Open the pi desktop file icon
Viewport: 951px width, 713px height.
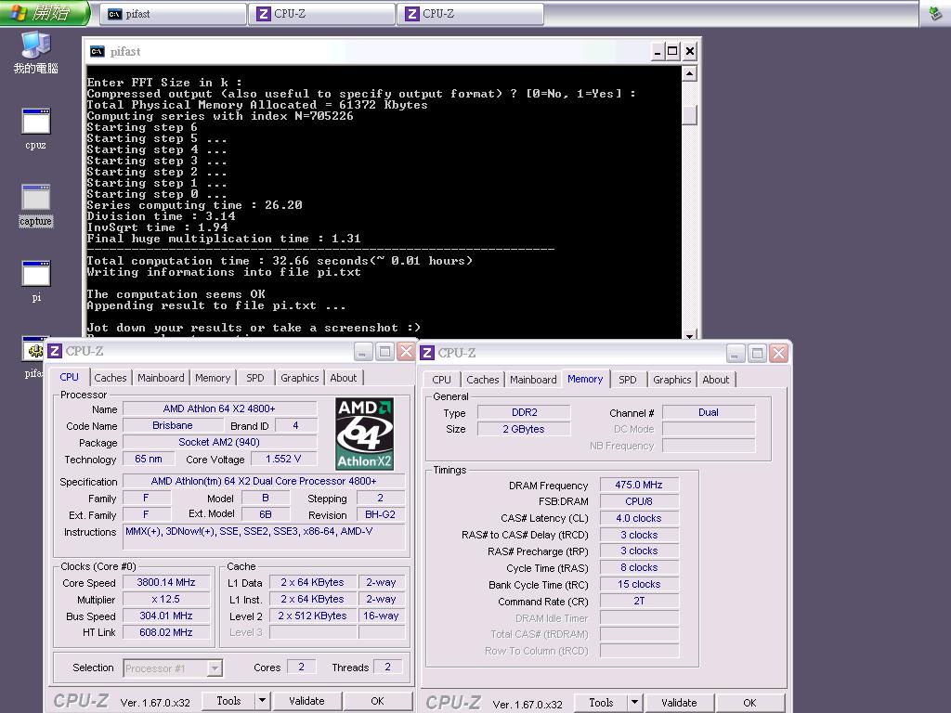(x=36, y=280)
